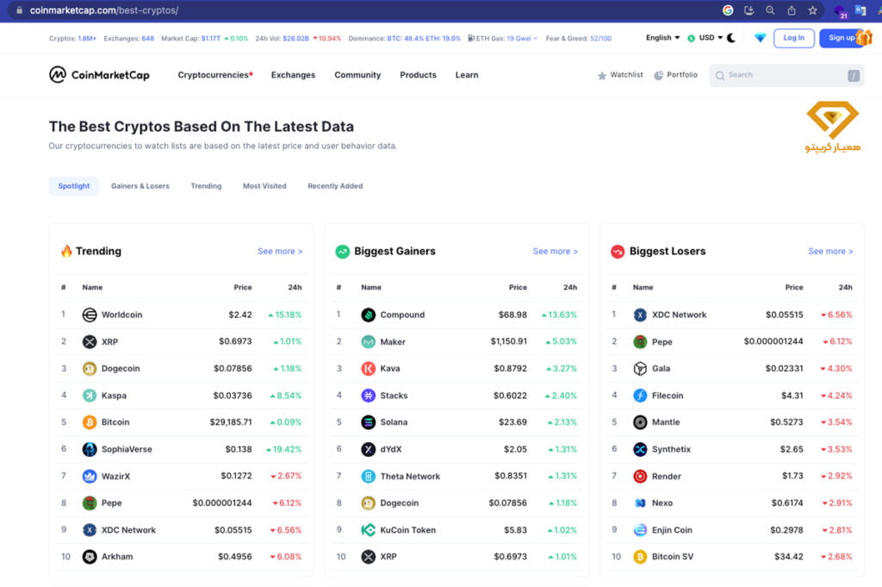Click the Log In button

[793, 38]
